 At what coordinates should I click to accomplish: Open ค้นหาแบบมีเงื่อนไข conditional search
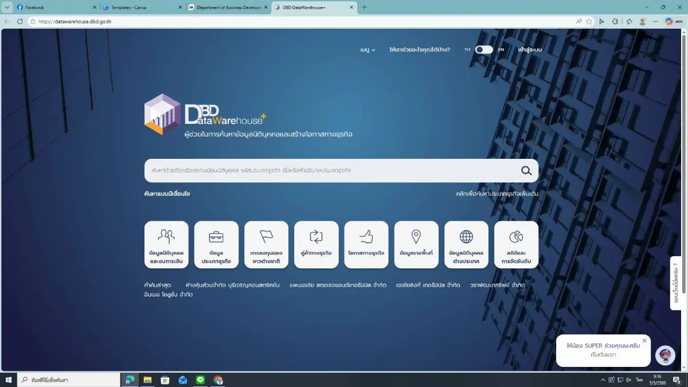click(167, 194)
